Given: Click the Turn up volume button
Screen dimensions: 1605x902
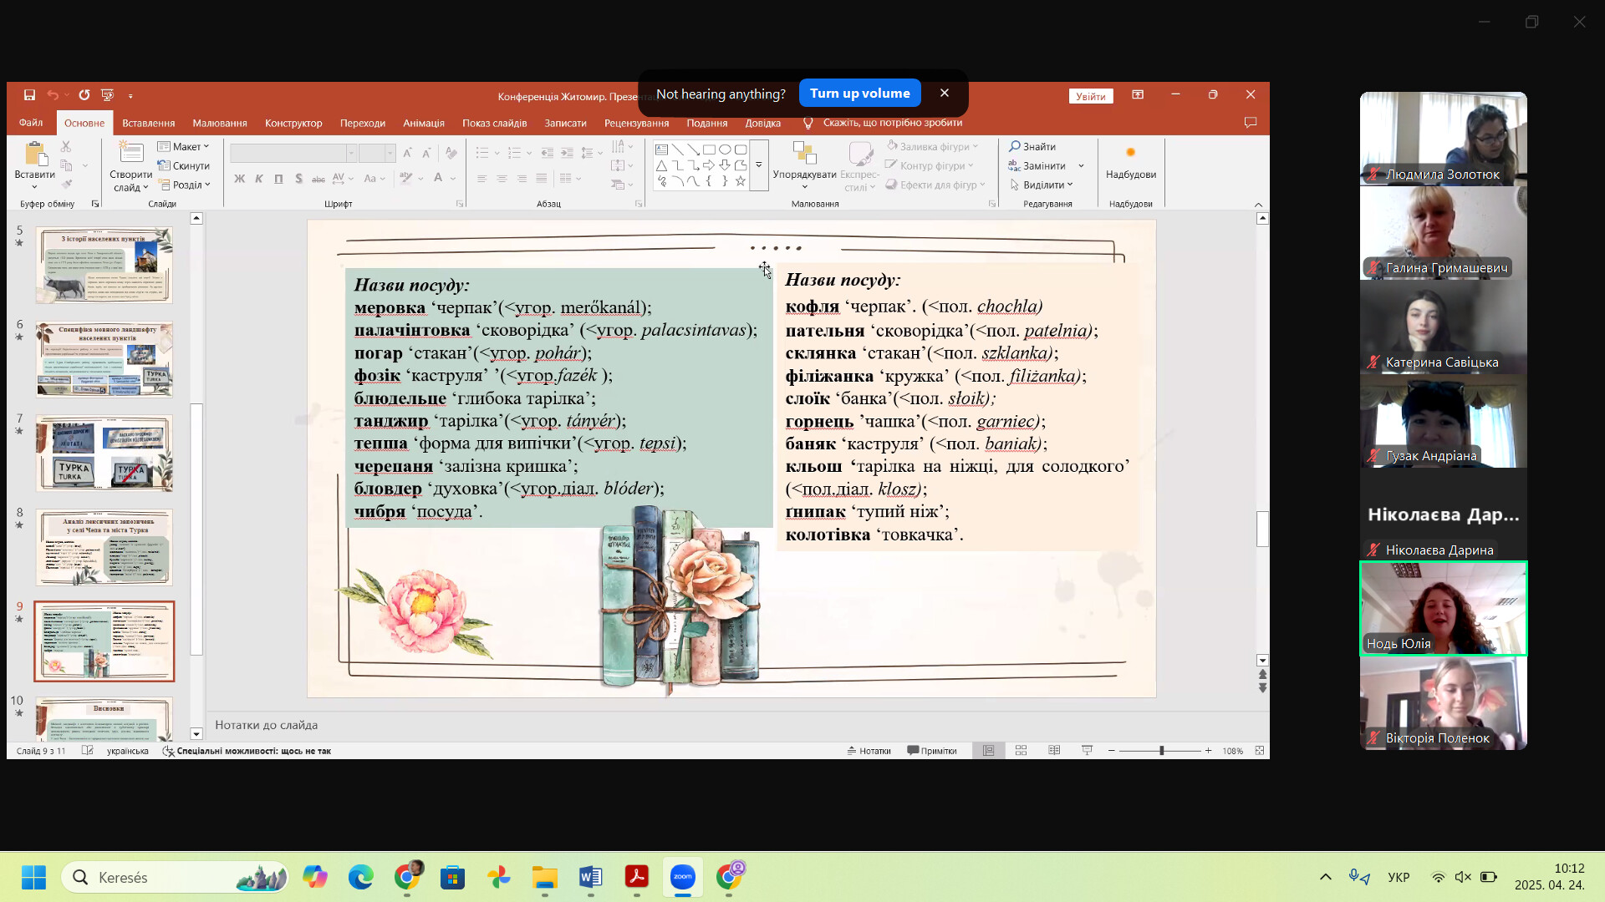Looking at the screenshot, I should (x=859, y=94).
